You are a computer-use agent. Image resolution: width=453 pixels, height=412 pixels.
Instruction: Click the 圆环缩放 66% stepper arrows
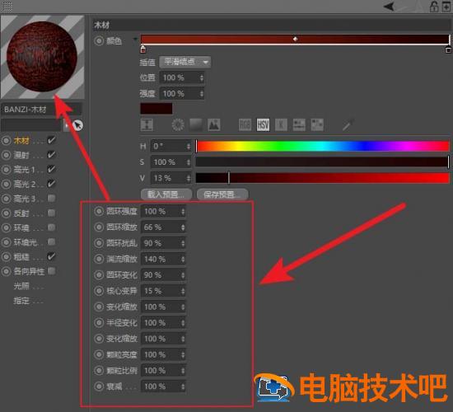pyautogui.click(x=183, y=227)
